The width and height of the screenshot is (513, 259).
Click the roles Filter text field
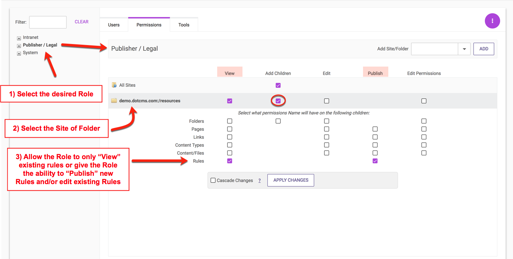[x=48, y=22]
